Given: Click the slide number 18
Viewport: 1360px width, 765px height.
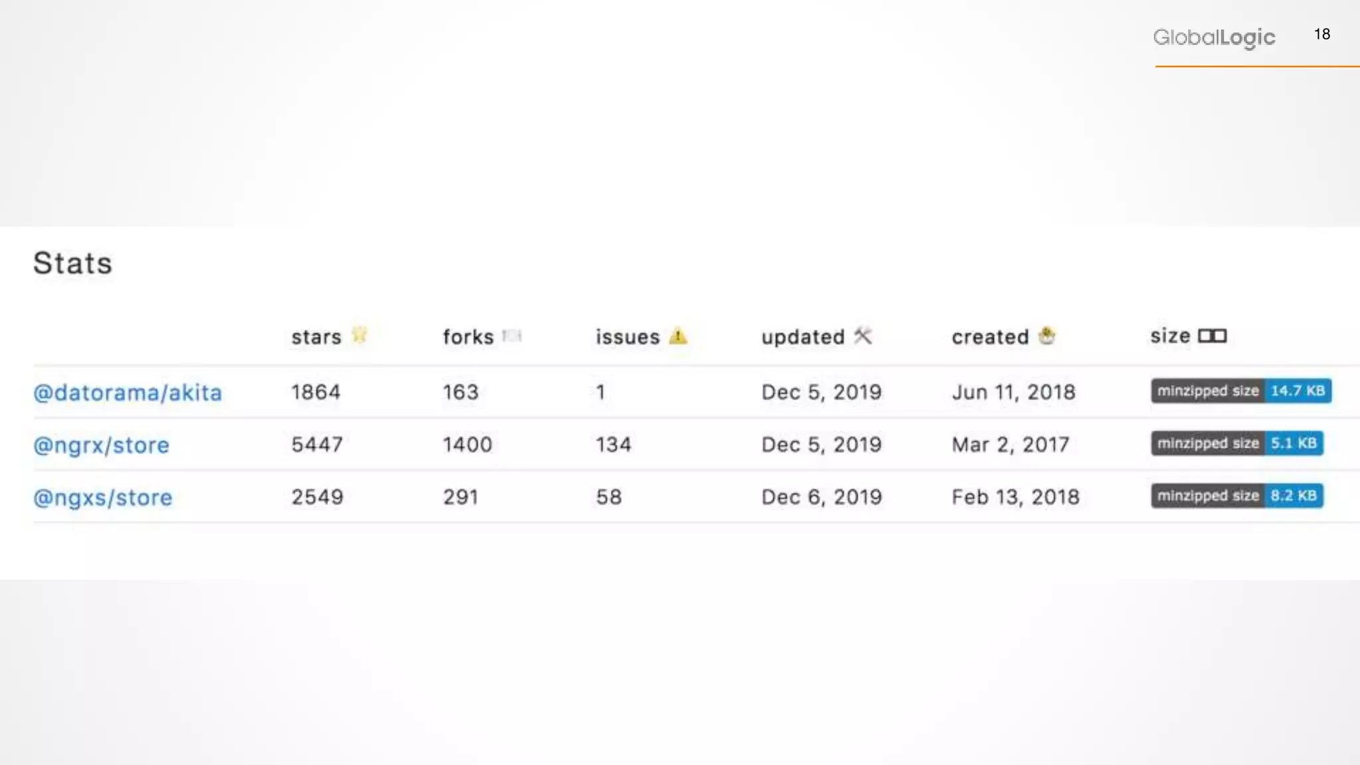Looking at the screenshot, I should (x=1321, y=35).
